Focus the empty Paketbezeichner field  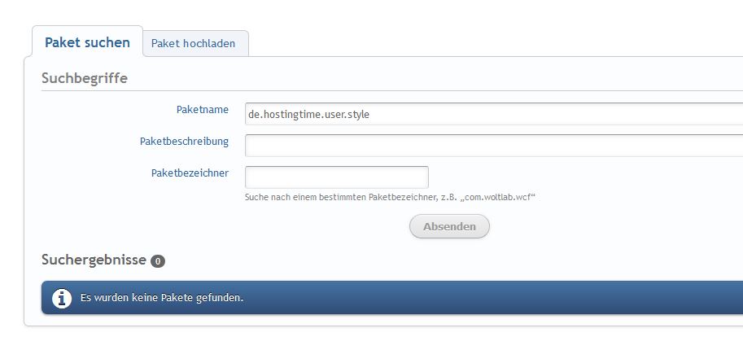tap(336, 177)
